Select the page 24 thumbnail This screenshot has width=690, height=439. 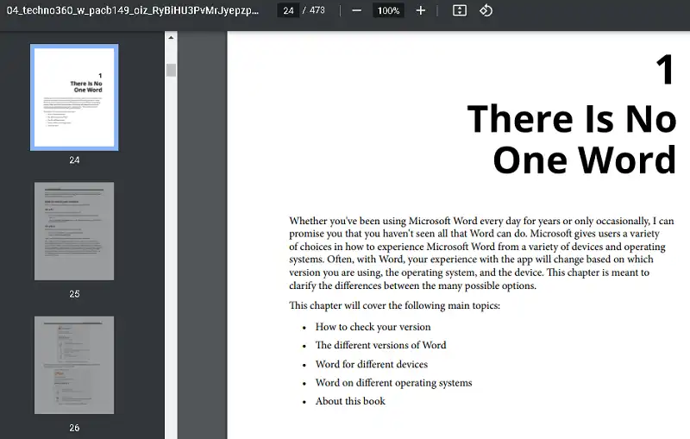pyautogui.click(x=74, y=97)
